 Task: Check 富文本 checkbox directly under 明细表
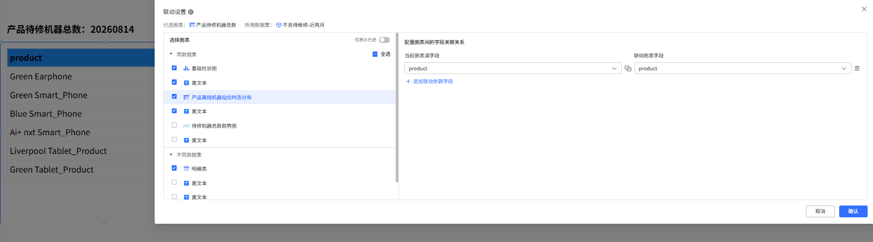point(174,182)
